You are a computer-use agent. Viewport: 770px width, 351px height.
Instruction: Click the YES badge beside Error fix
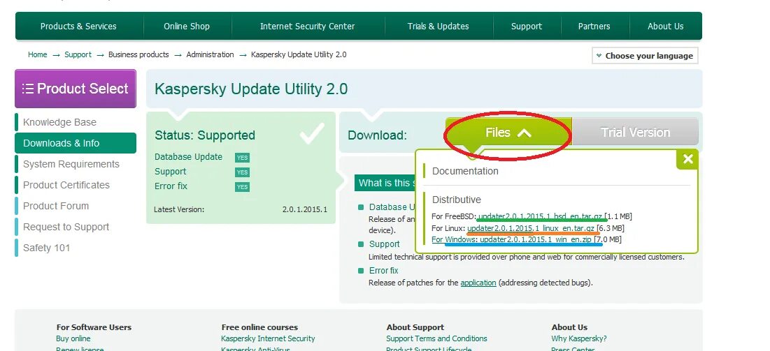point(242,187)
